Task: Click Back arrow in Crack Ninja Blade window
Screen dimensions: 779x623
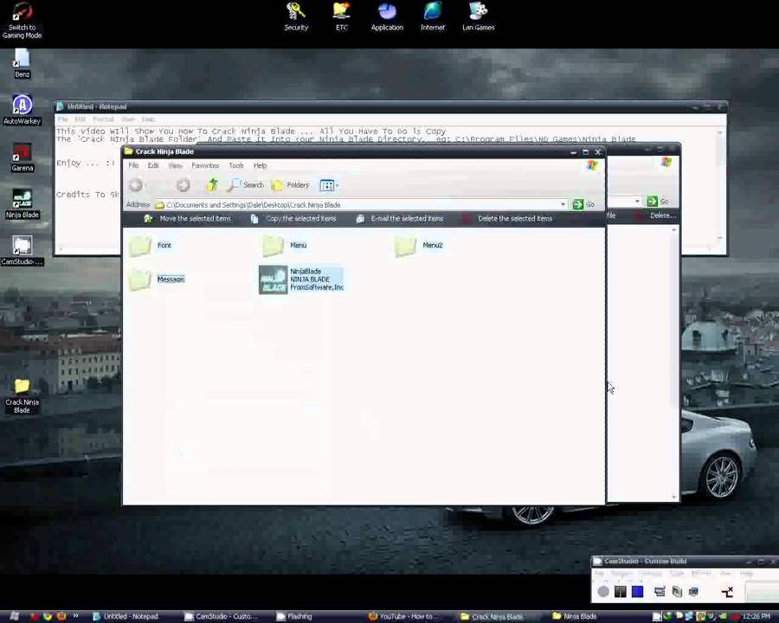Action: pyautogui.click(x=136, y=185)
